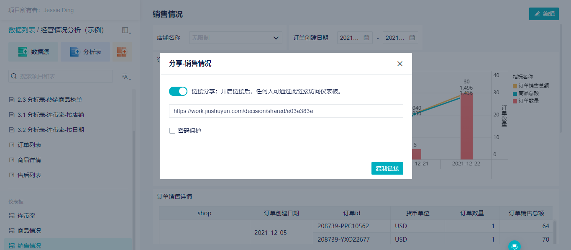Toggle the 链接分享 switch off
Image resolution: width=571 pixels, height=250 pixels.
tap(178, 91)
